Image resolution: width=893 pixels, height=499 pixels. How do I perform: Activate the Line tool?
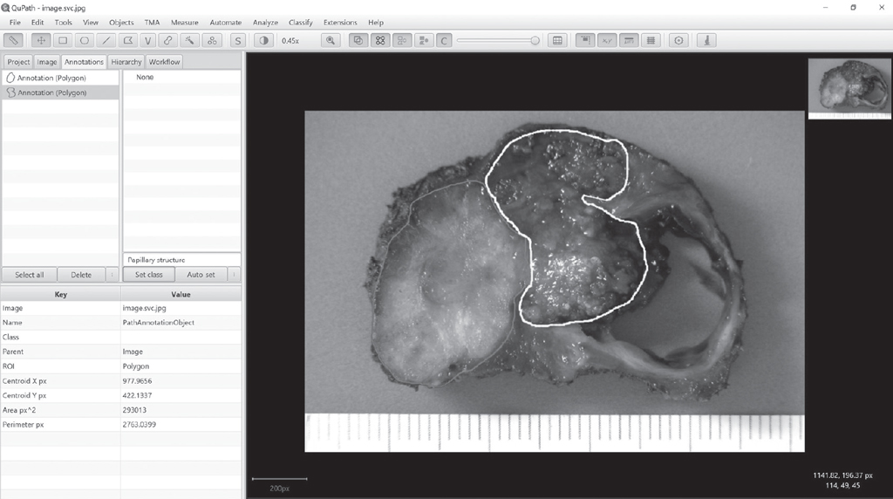pyautogui.click(x=106, y=40)
